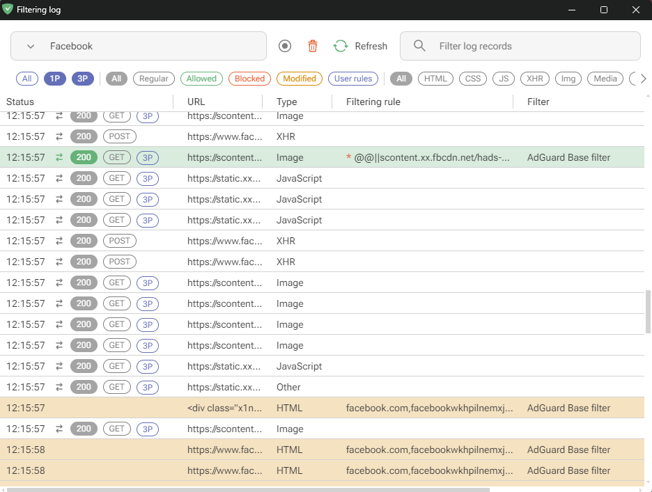This screenshot has height=492, width=652.
Task: Click green 200 status badge
Action: tap(84, 157)
